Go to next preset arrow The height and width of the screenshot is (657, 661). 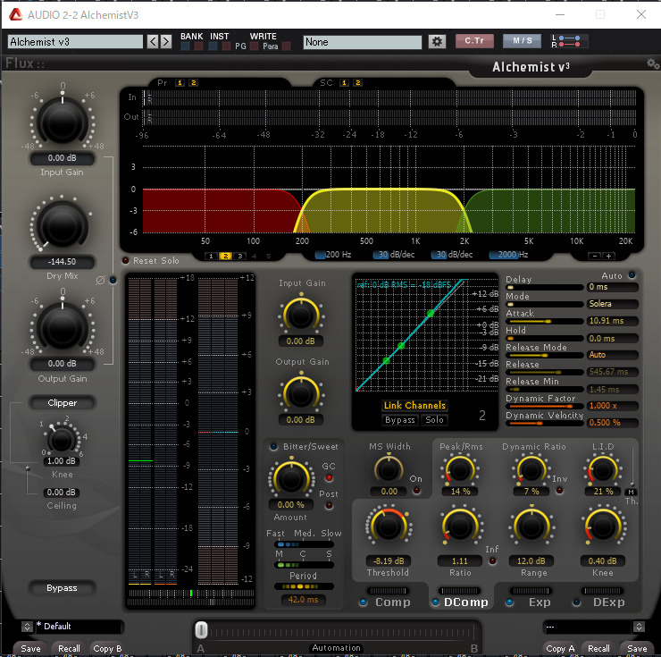click(x=166, y=41)
